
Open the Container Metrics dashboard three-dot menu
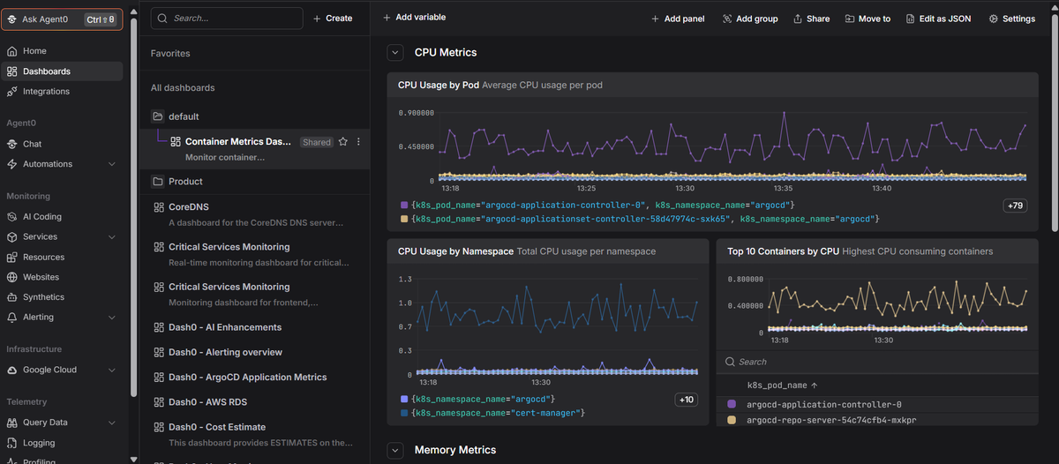click(x=358, y=142)
